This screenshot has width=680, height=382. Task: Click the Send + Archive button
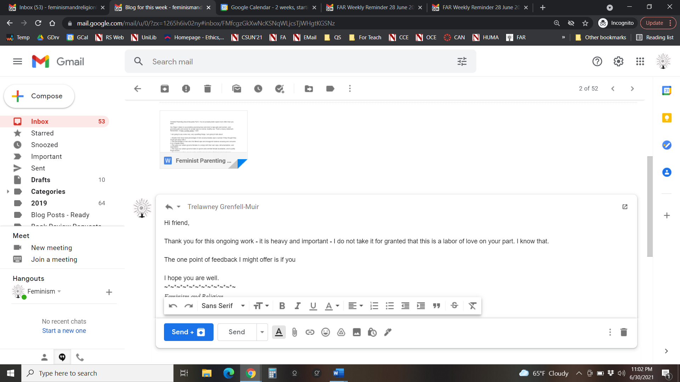coord(188,332)
